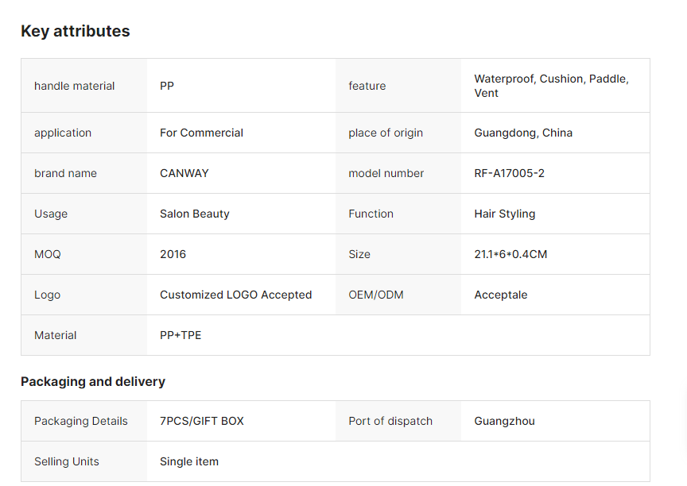Click the size value 21.1*6*0.4CM

(x=510, y=254)
